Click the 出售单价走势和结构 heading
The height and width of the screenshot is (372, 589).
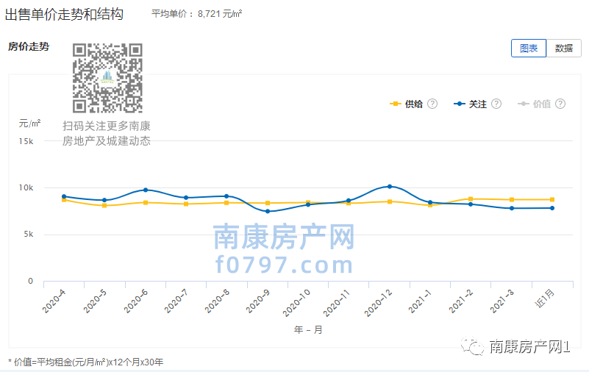[x=65, y=14]
